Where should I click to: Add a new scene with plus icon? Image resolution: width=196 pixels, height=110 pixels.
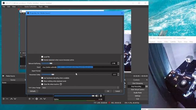(3, 99)
